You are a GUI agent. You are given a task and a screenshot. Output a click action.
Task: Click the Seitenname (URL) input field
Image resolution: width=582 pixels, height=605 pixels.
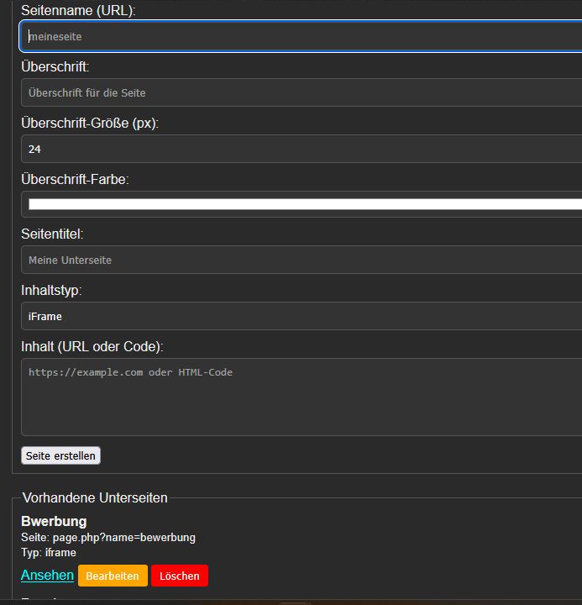pos(301,36)
